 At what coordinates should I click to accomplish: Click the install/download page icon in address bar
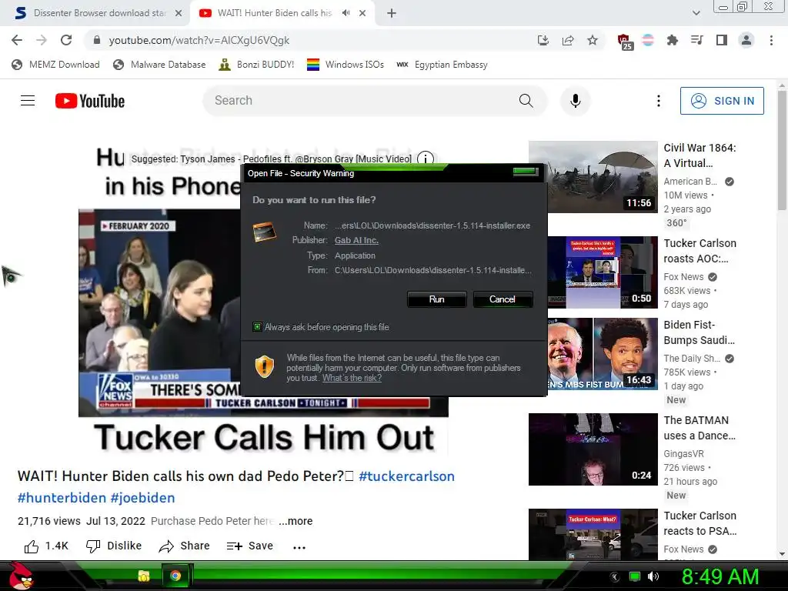(x=543, y=40)
